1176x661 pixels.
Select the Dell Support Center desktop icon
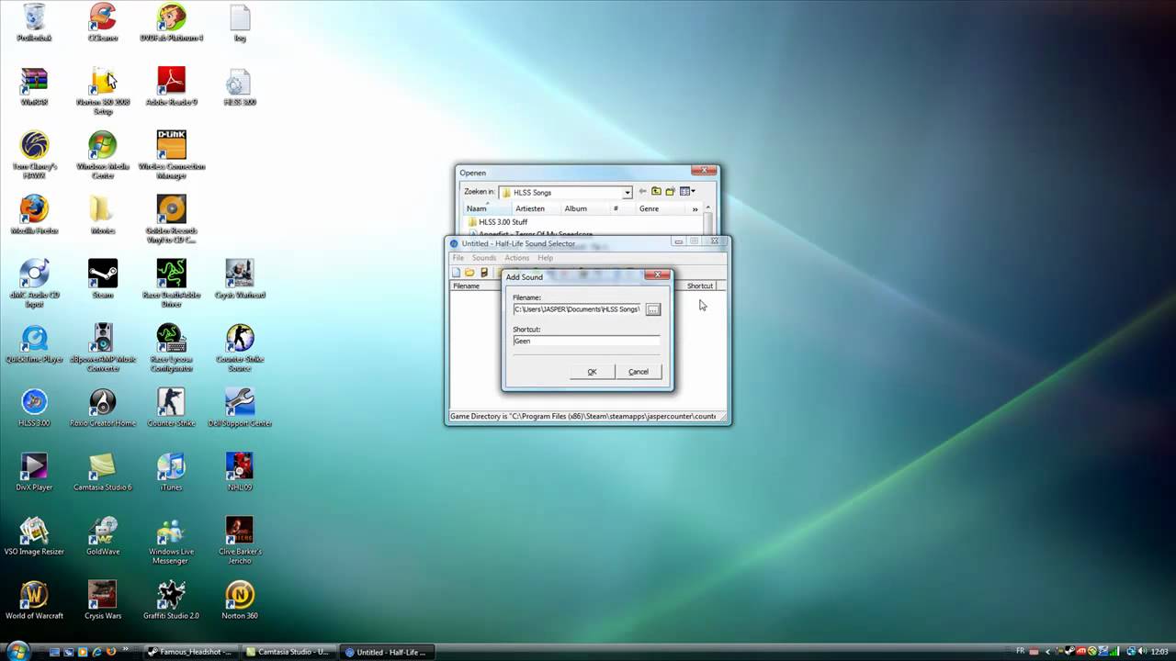(x=239, y=409)
